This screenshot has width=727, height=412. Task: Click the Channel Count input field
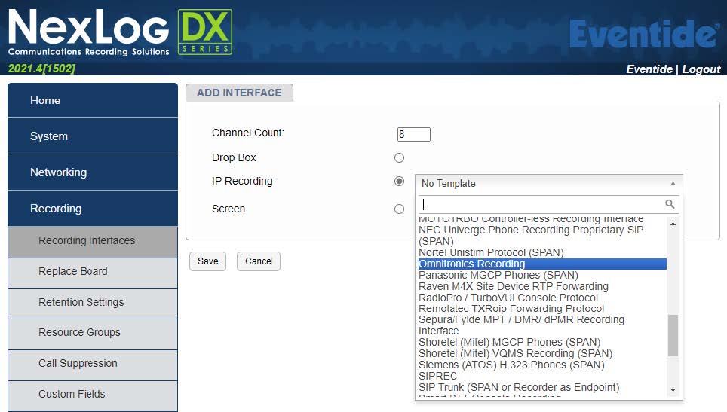pos(413,134)
